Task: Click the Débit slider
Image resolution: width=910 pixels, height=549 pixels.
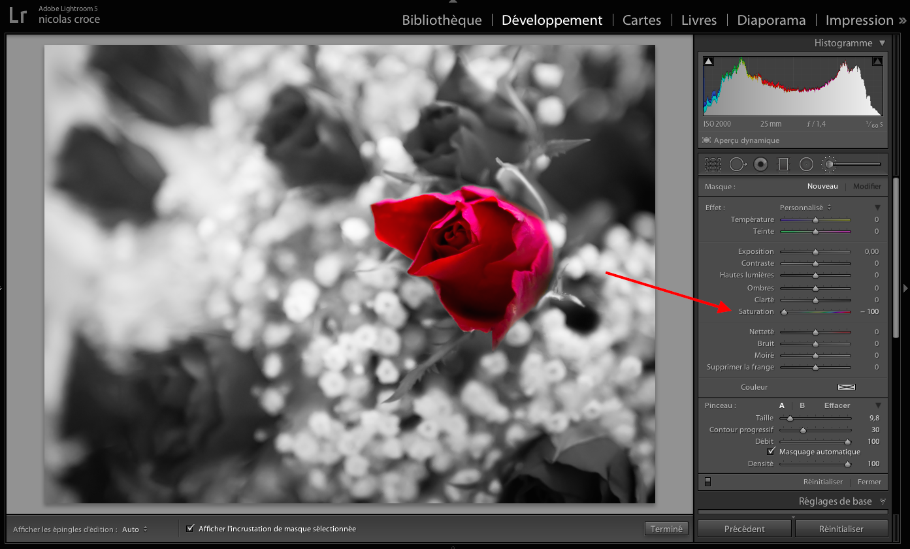Action: click(x=816, y=442)
